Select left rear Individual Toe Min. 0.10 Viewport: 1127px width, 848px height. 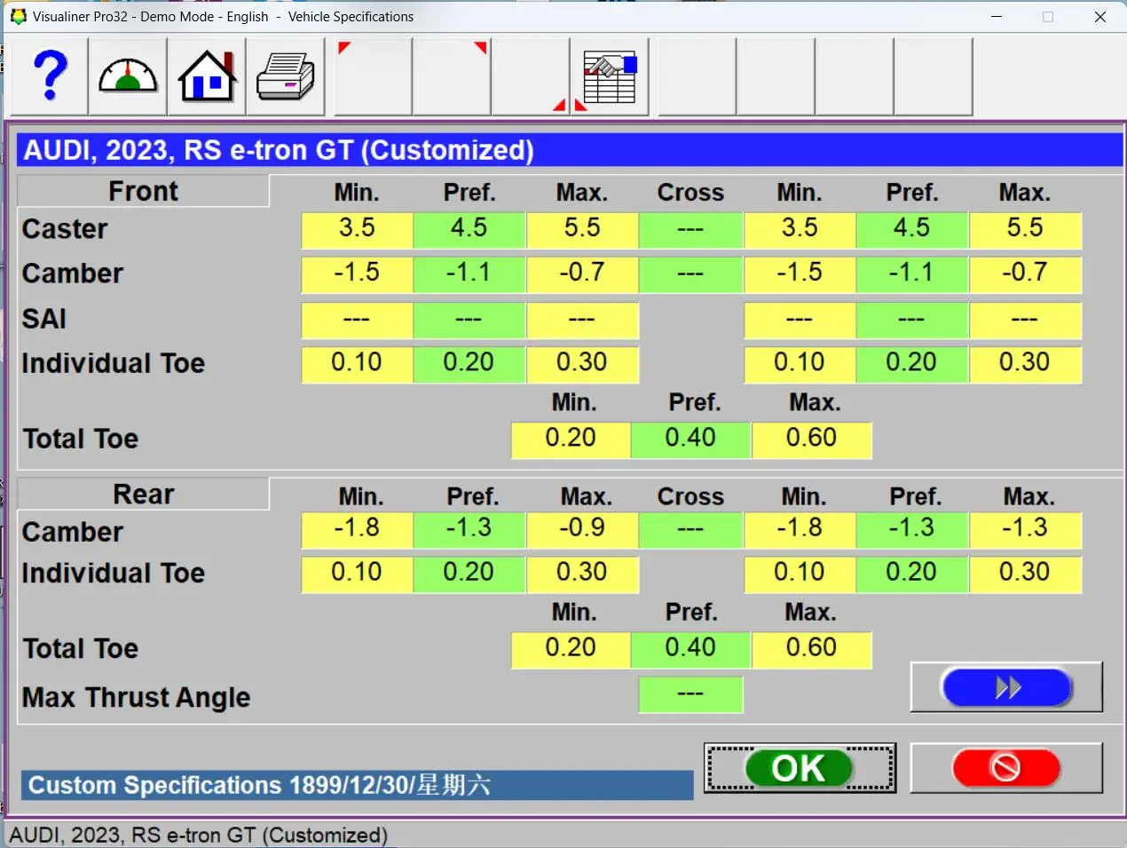[357, 575]
